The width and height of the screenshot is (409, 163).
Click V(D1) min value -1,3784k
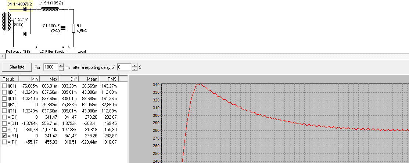pyautogui.click(x=29, y=123)
